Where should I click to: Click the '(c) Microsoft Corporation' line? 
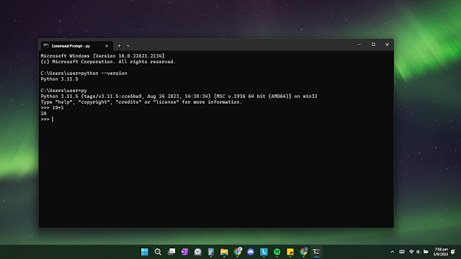[108, 62]
